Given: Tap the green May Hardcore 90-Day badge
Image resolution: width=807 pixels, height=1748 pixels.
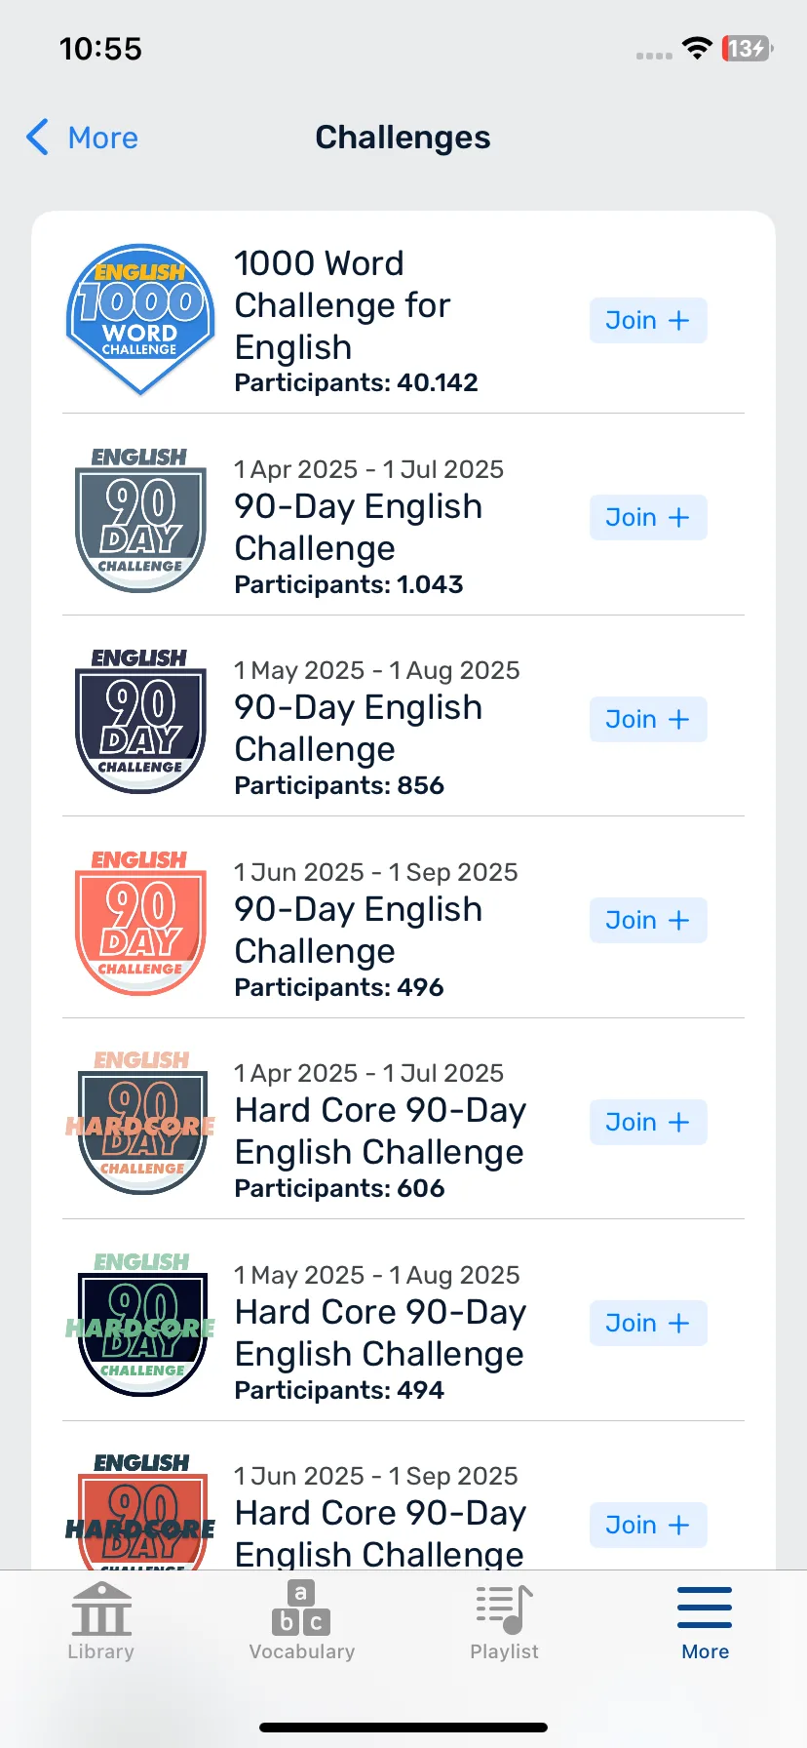Looking at the screenshot, I should click(140, 1326).
